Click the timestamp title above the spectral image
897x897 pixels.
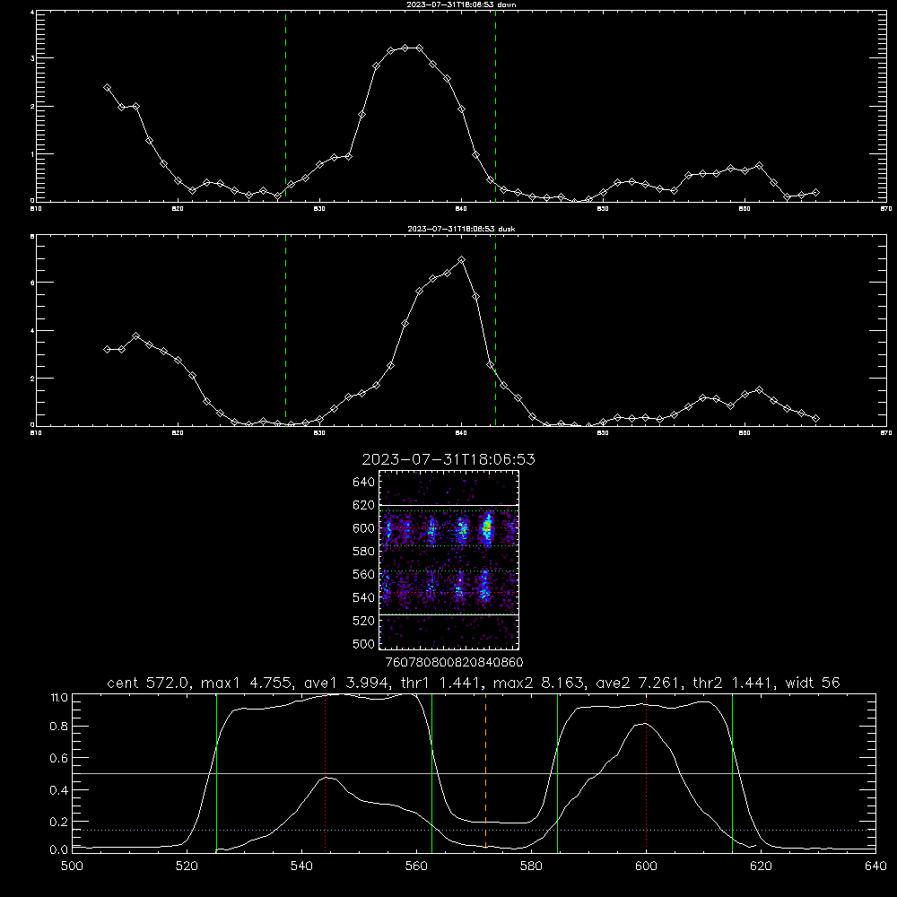tap(448, 459)
